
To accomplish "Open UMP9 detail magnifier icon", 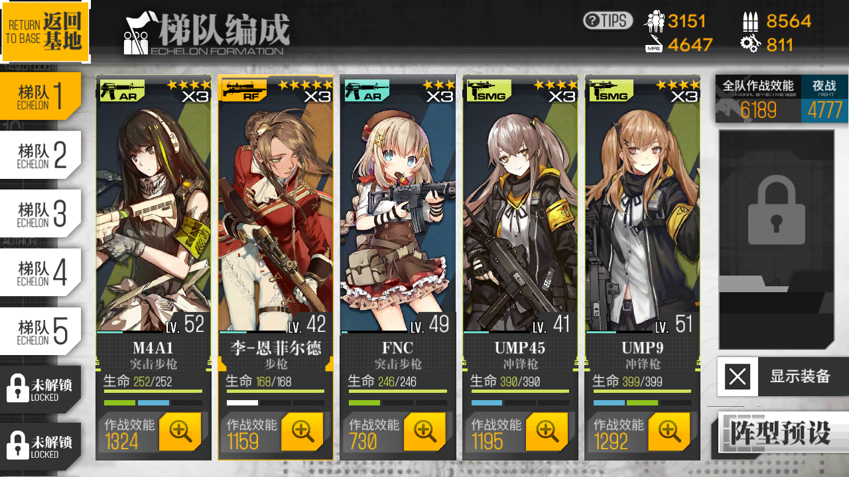I will [669, 432].
